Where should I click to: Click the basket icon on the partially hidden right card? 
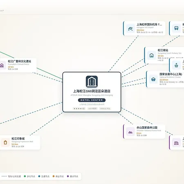(x=176, y=65)
